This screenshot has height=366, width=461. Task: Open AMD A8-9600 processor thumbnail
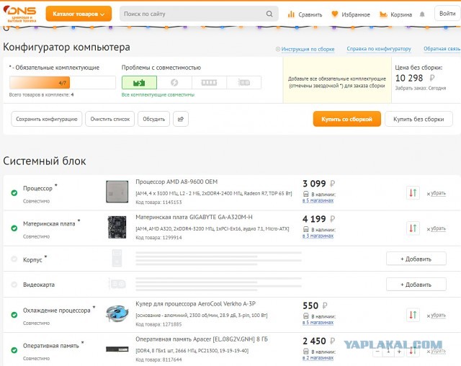pyautogui.click(x=117, y=192)
